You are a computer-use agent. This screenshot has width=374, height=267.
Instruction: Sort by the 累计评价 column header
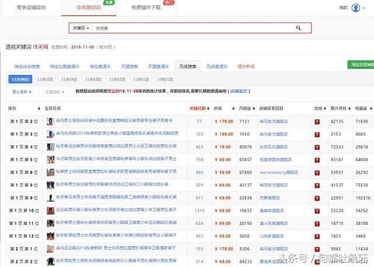tap(340, 109)
